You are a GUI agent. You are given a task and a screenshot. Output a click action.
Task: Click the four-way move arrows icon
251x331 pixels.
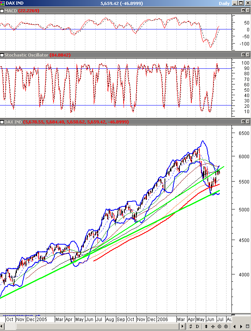213,326
